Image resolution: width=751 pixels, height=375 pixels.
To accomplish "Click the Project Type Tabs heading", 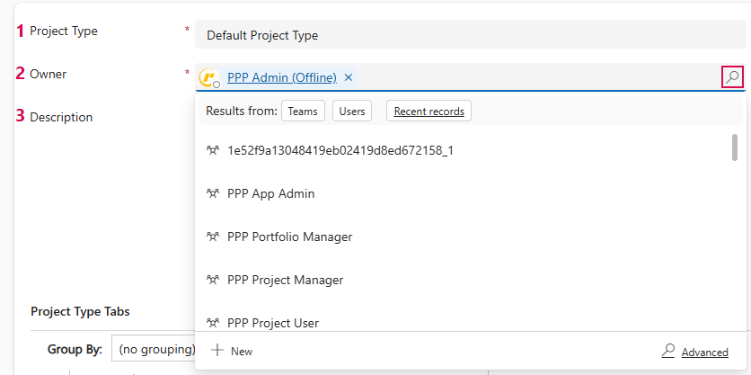I will [80, 311].
